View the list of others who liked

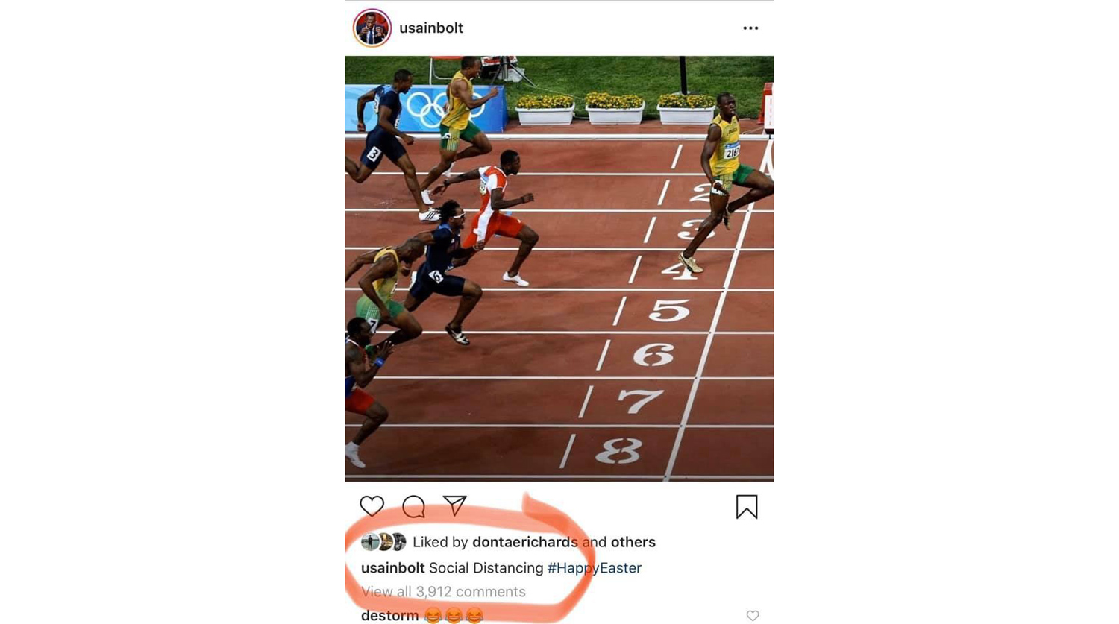tap(633, 542)
